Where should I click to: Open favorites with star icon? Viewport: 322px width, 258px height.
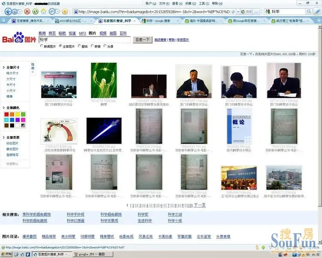[x=65, y=11]
